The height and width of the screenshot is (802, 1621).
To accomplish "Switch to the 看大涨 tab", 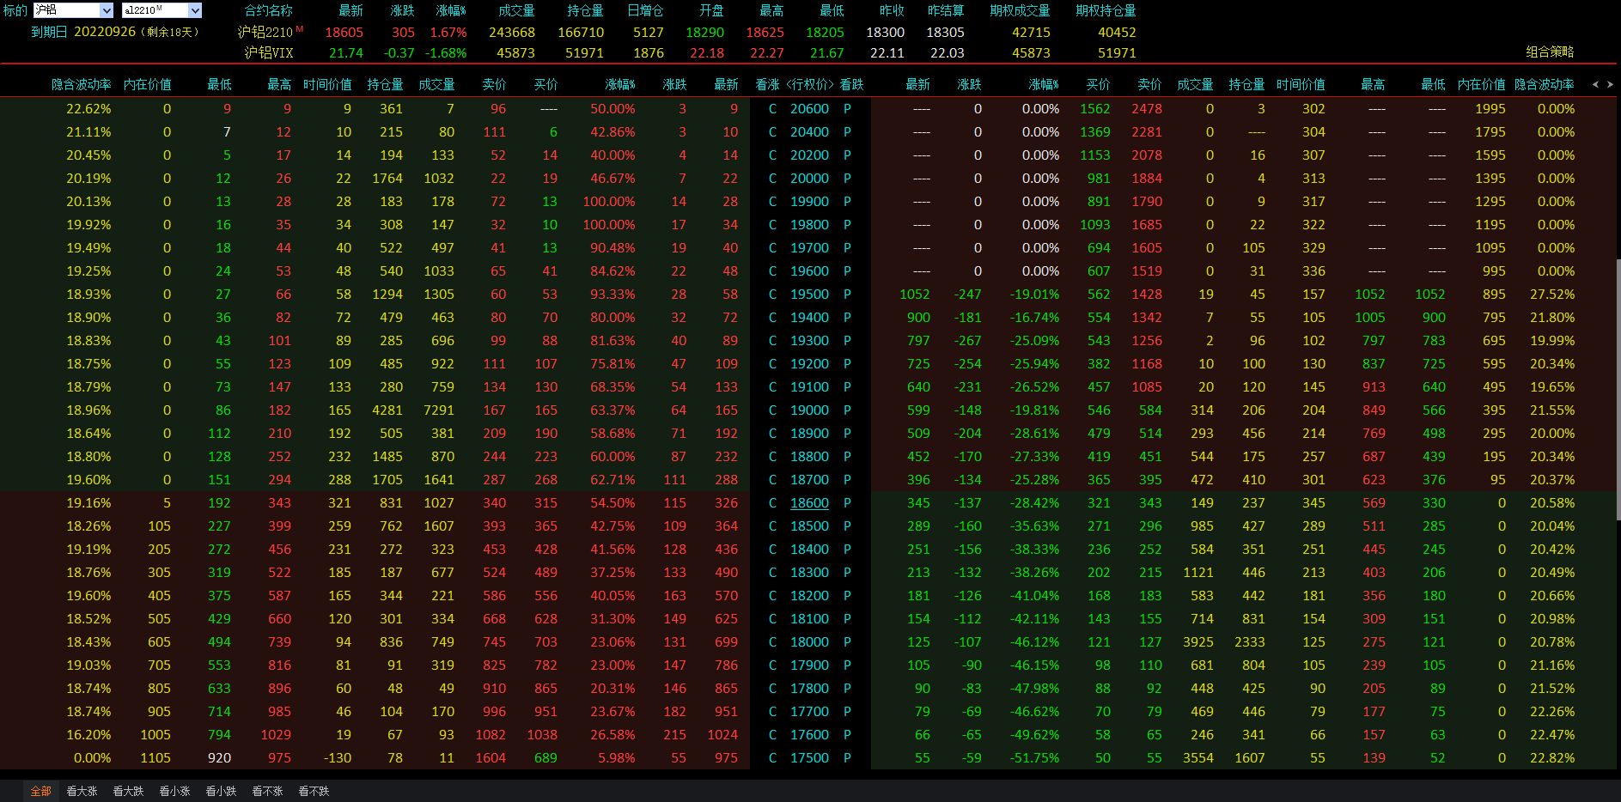I will [82, 791].
